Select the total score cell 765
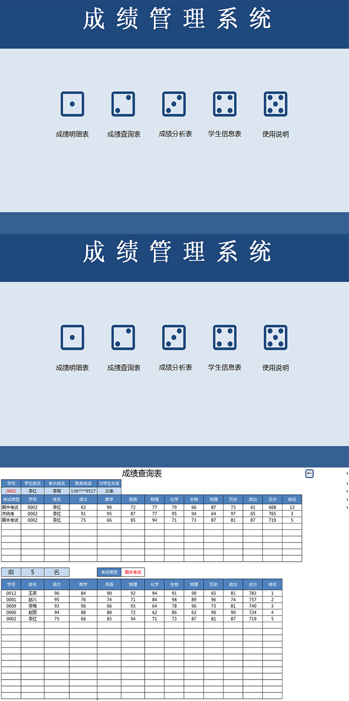The height and width of the screenshot is (701, 349). [272, 514]
